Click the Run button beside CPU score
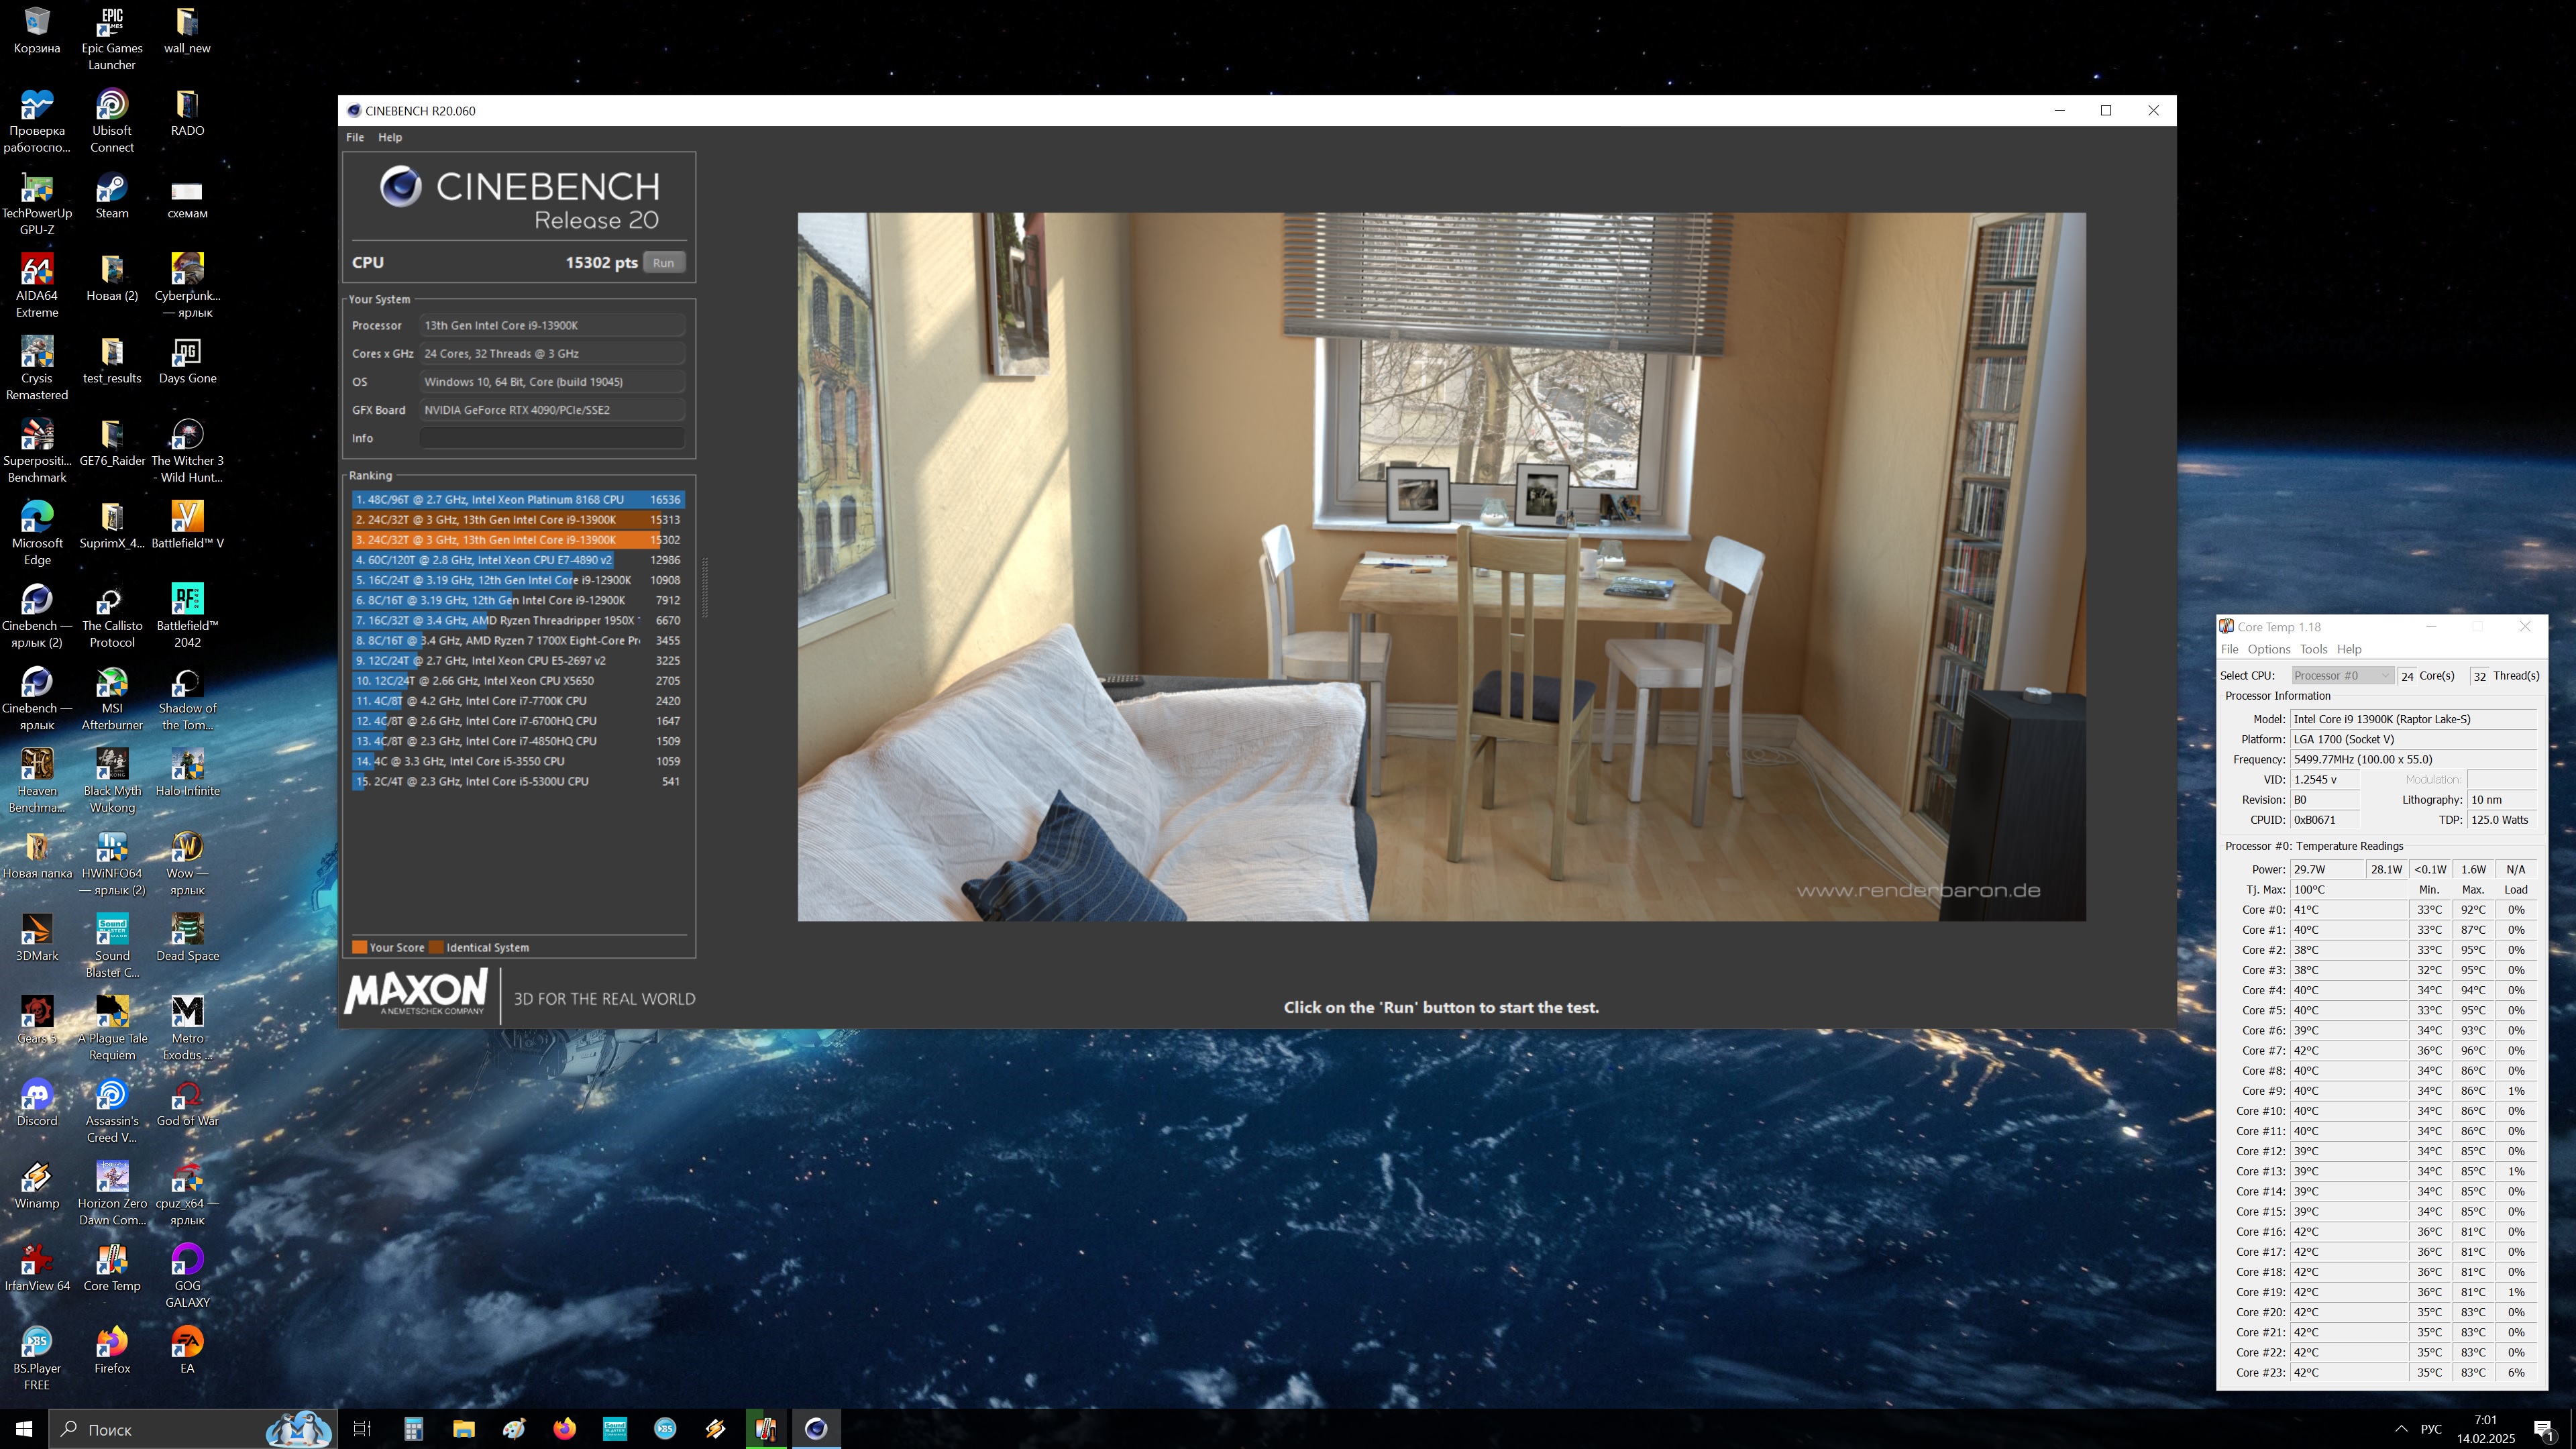Screen dimensions: 2576x1449 pyautogui.click(x=663, y=263)
